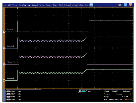This screenshot has width=136, height=103.
Task: Expand the menu bar dropdown arrow
Action: [x=91, y=5]
